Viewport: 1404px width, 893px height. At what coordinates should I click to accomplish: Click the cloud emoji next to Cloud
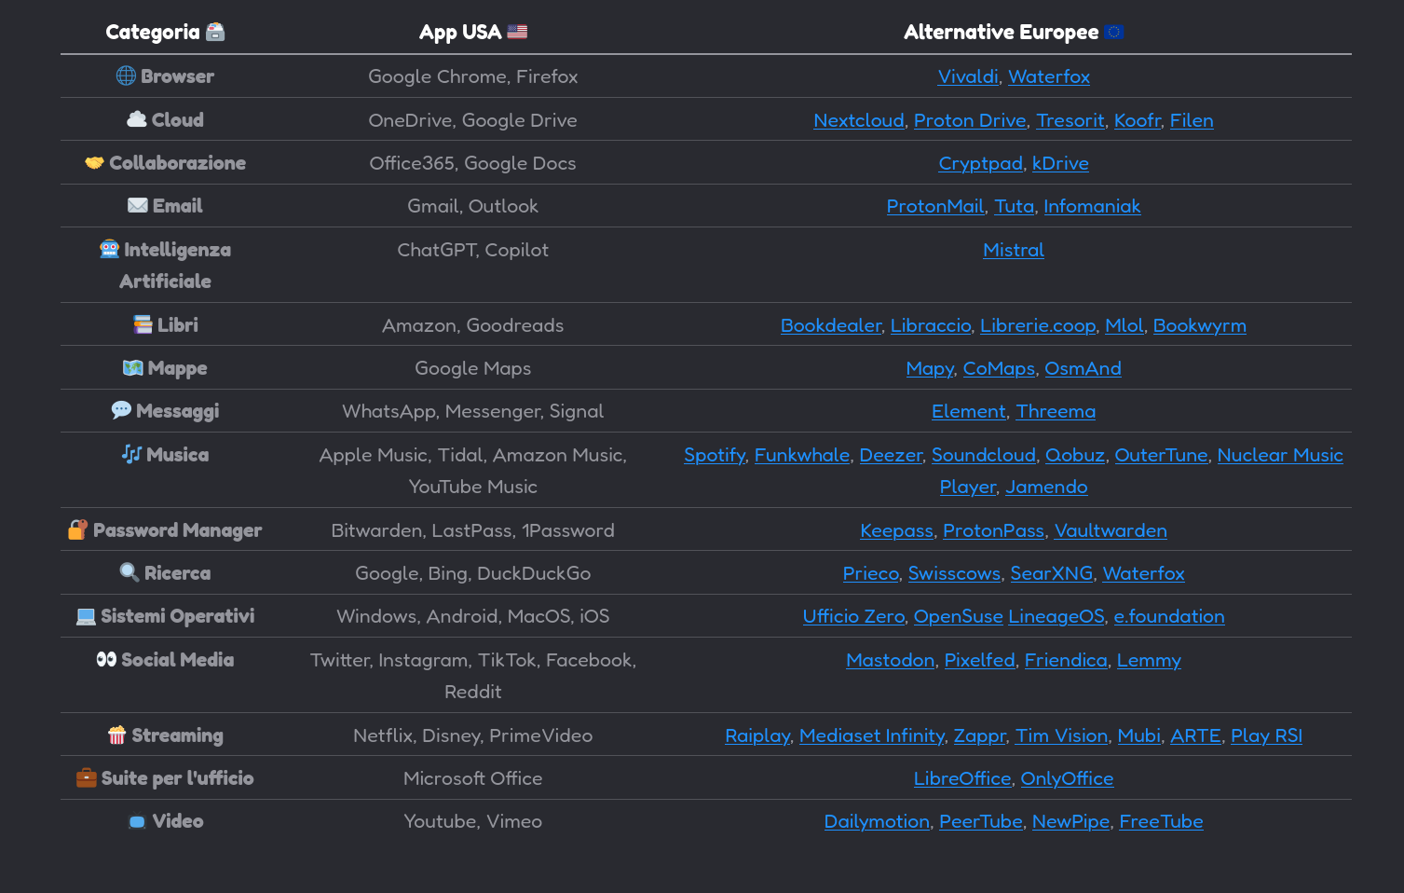137,119
